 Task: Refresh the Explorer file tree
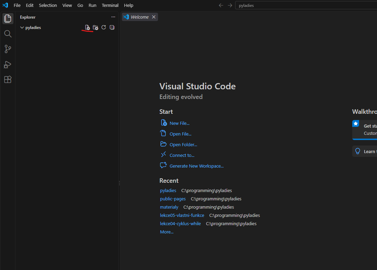104,27
